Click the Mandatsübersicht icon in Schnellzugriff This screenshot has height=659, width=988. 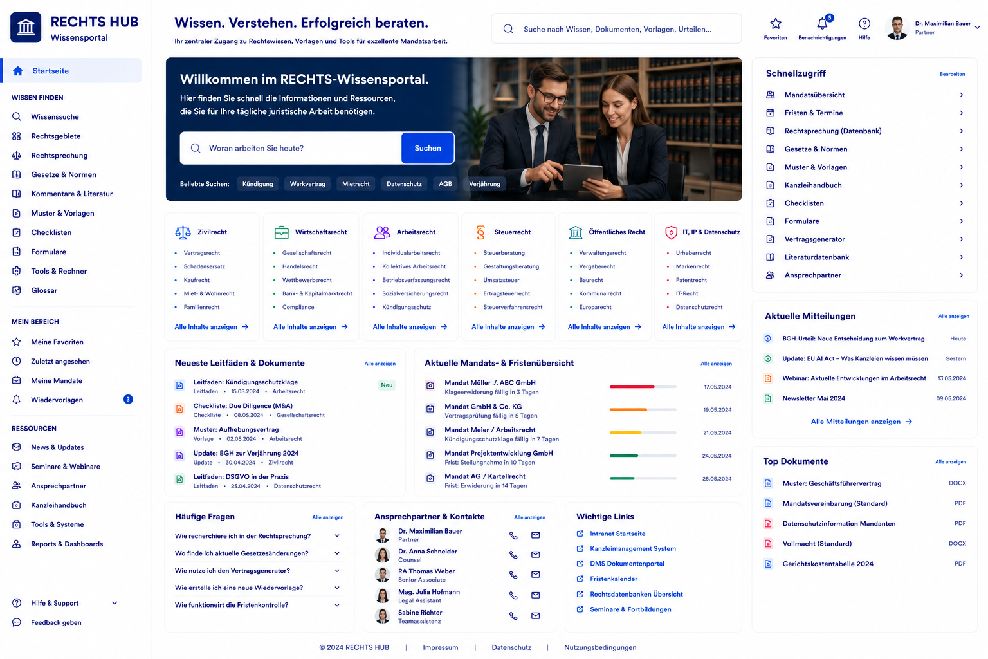click(771, 95)
